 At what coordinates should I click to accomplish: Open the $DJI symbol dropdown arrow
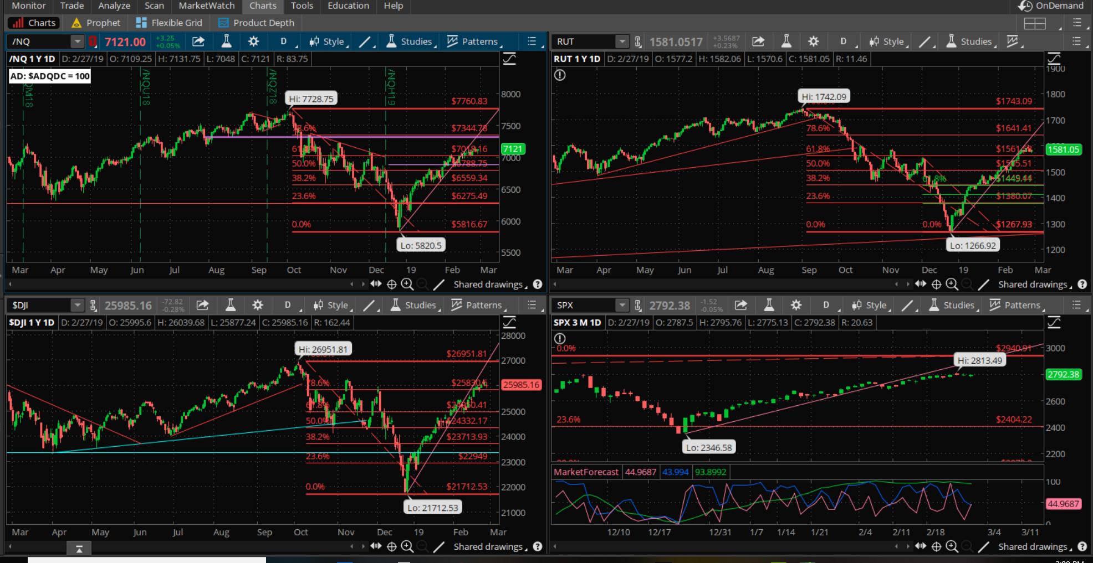[78, 305]
